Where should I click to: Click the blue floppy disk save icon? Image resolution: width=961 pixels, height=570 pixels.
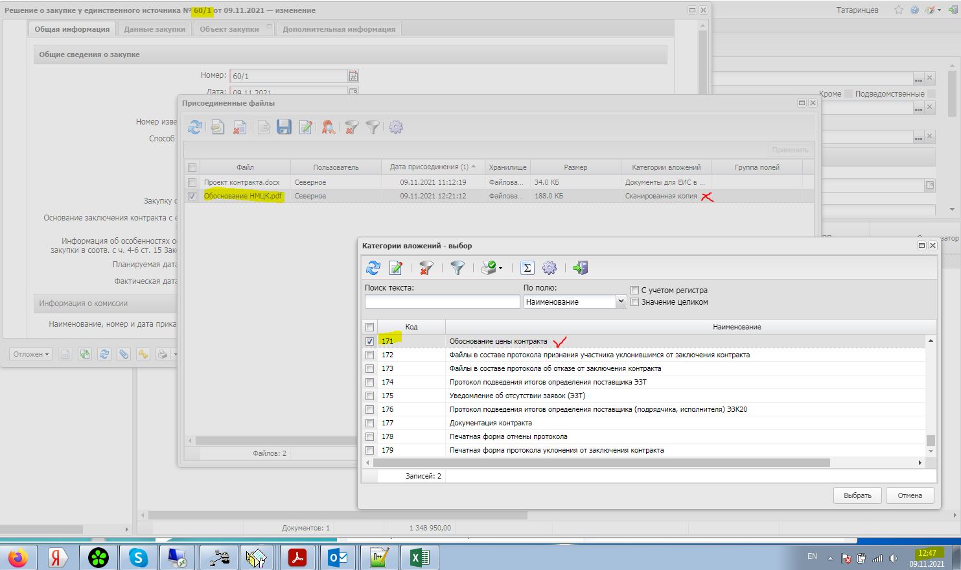point(284,127)
